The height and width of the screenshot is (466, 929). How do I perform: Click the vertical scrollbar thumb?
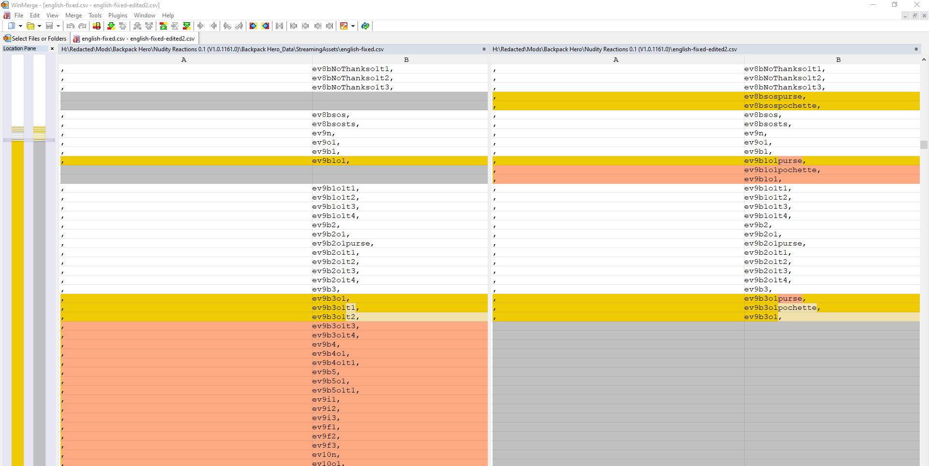924,144
